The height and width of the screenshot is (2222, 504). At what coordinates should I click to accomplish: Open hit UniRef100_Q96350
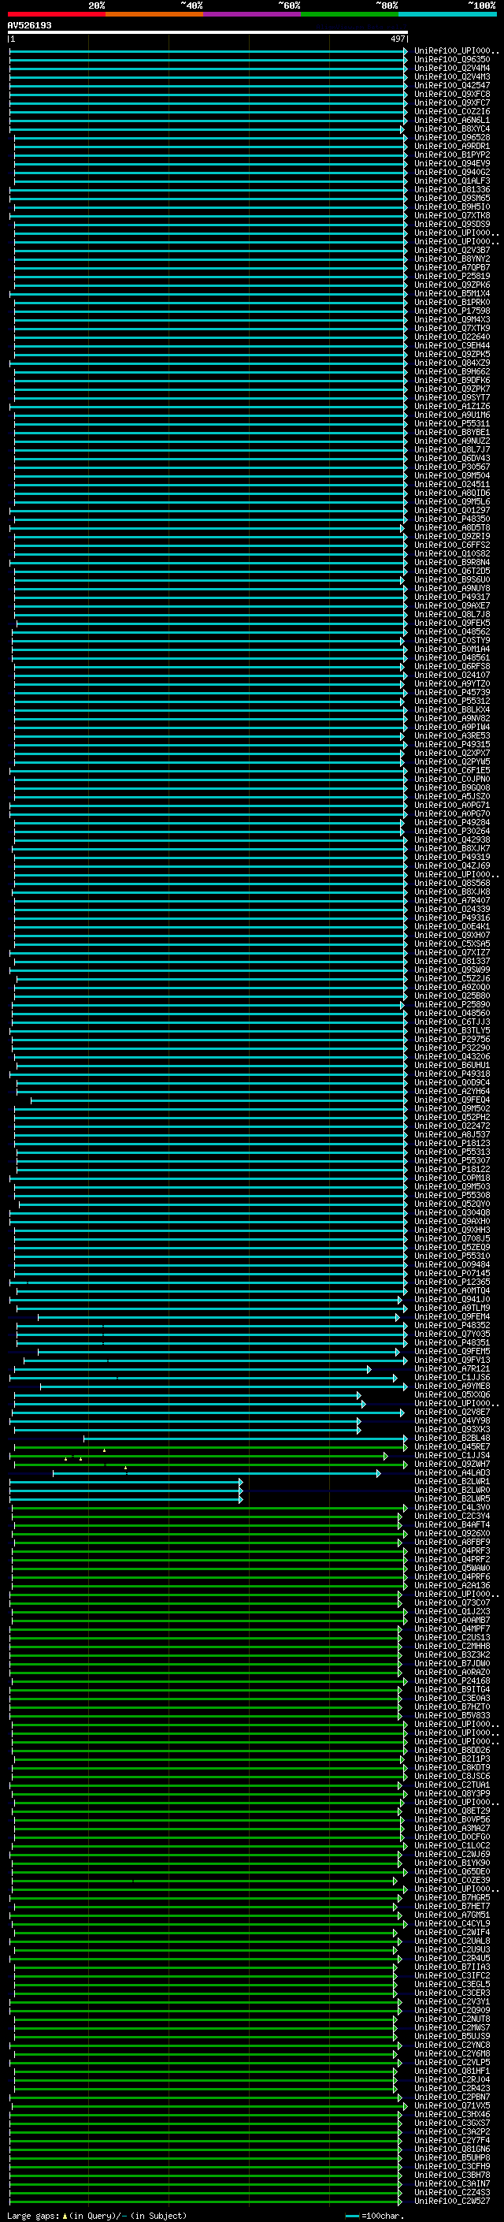pyautogui.click(x=451, y=60)
